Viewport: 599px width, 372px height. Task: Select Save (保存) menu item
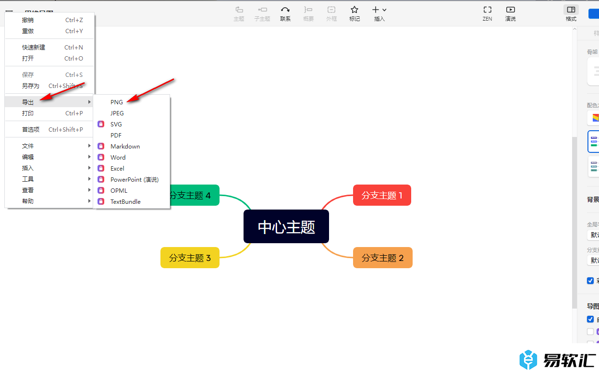tap(49, 74)
